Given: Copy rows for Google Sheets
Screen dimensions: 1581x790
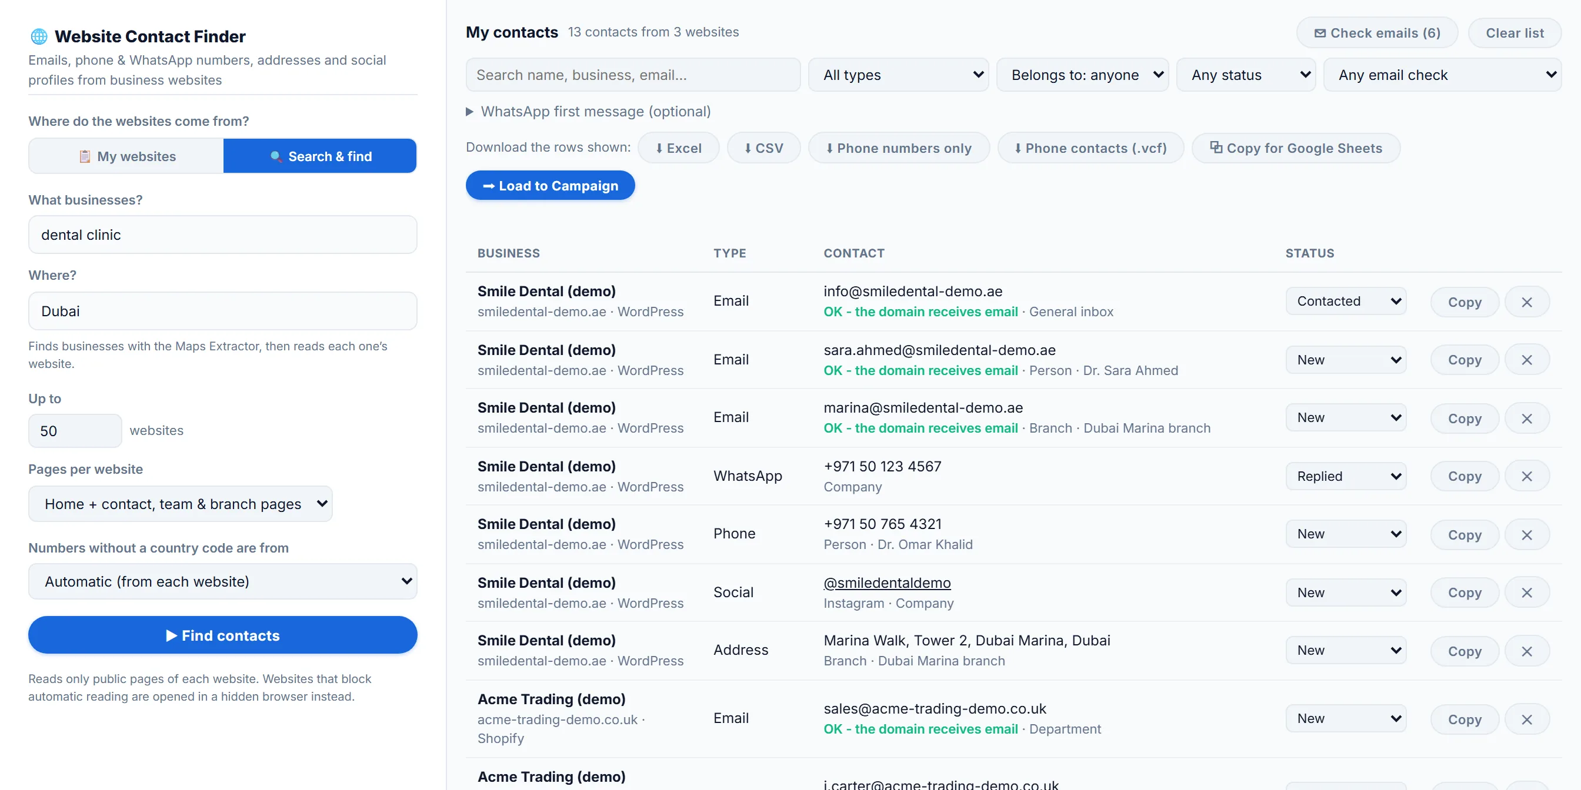Looking at the screenshot, I should (x=1296, y=148).
